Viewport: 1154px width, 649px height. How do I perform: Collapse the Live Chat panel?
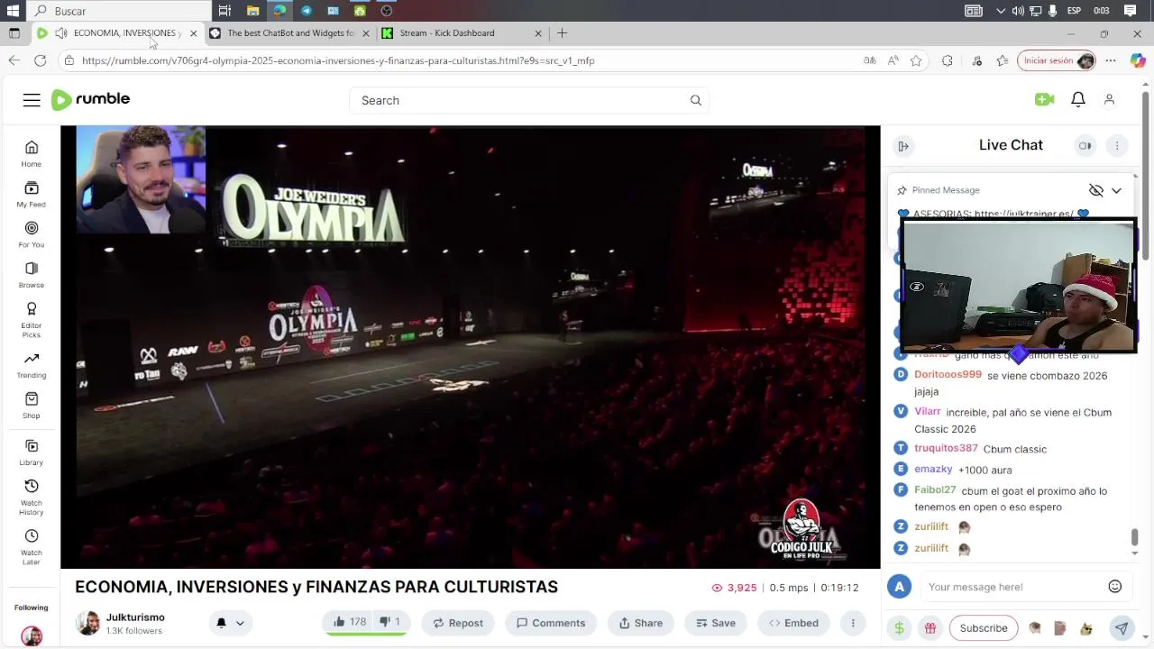(x=903, y=146)
